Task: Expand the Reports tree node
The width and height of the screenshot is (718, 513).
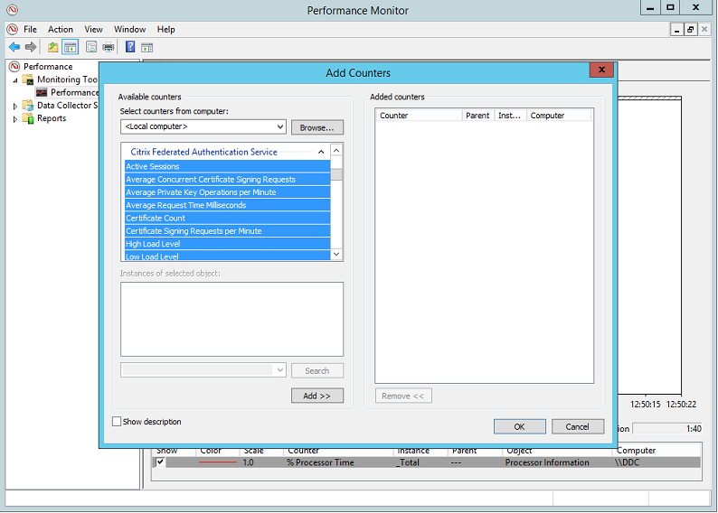Action: pos(15,118)
